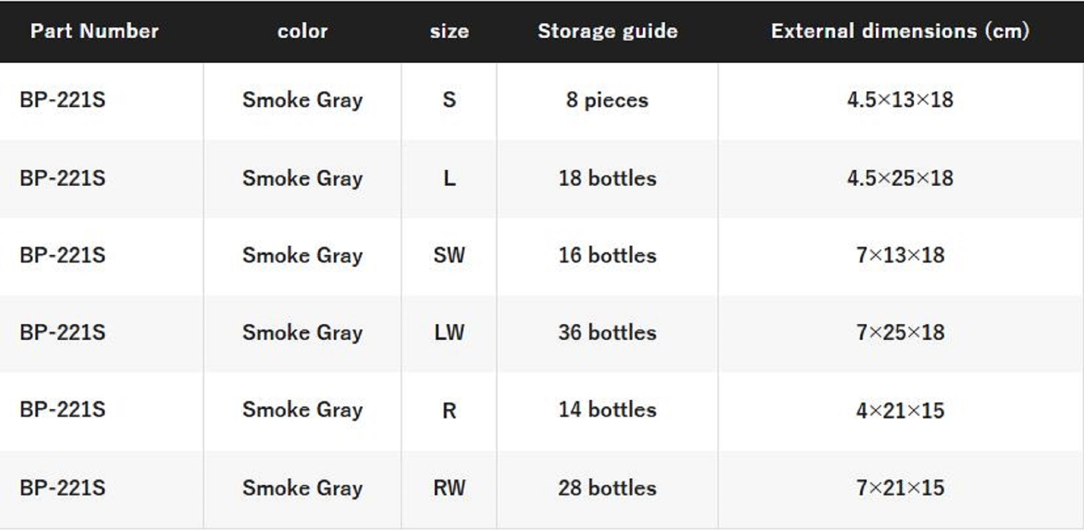The image size is (1084, 532).
Task: Click the color column header
Action: 302,31
